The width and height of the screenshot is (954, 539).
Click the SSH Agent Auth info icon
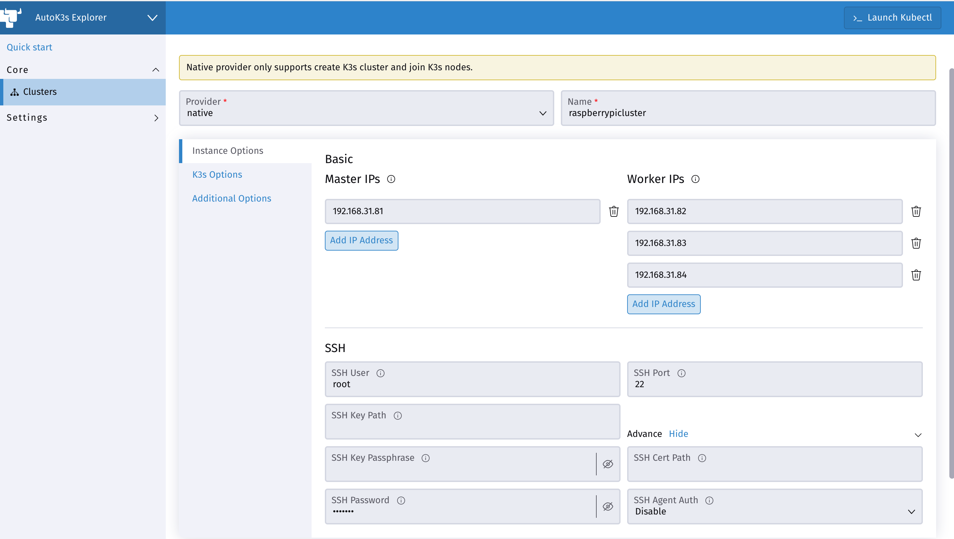click(x=709, y=501)
